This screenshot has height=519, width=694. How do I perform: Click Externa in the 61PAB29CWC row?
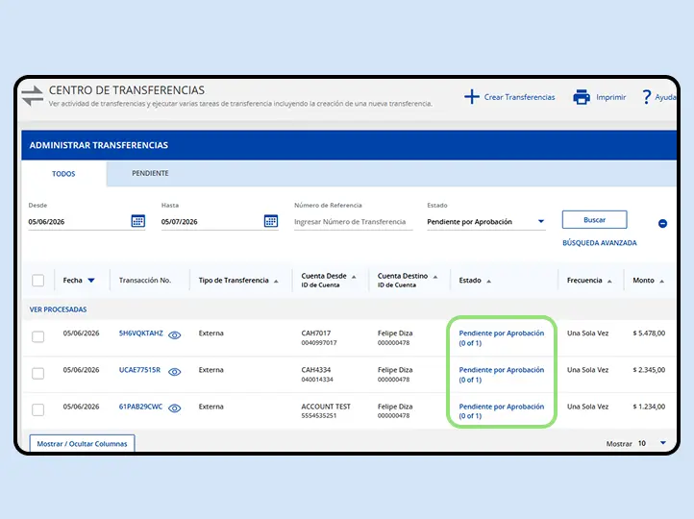point(211,407)
